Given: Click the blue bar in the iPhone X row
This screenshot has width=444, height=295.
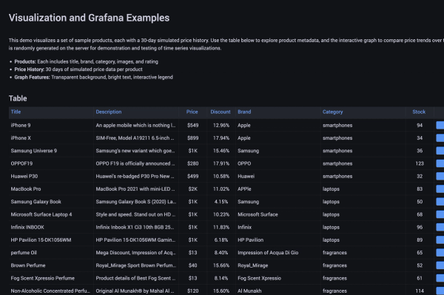Looking at the screenshot, I should (x=440, y=138).
